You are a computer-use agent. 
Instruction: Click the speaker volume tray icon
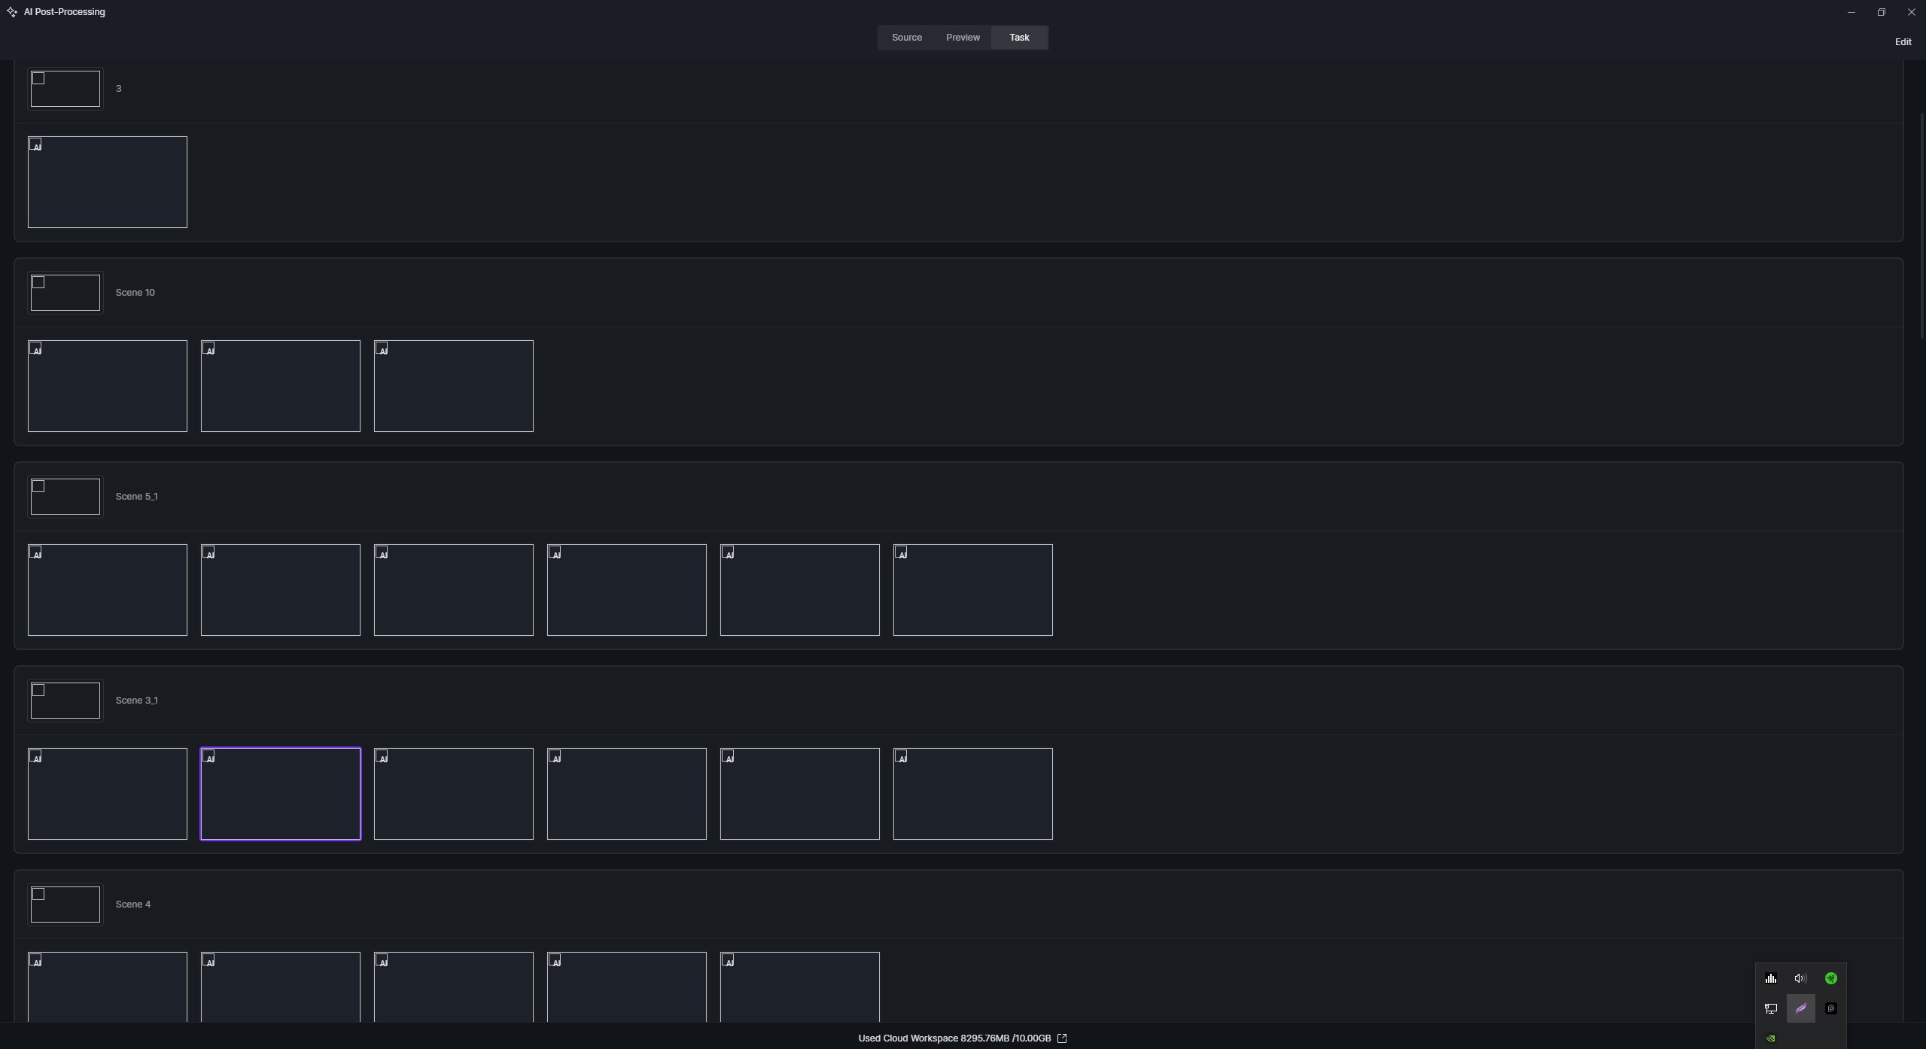click(1800, 978)
